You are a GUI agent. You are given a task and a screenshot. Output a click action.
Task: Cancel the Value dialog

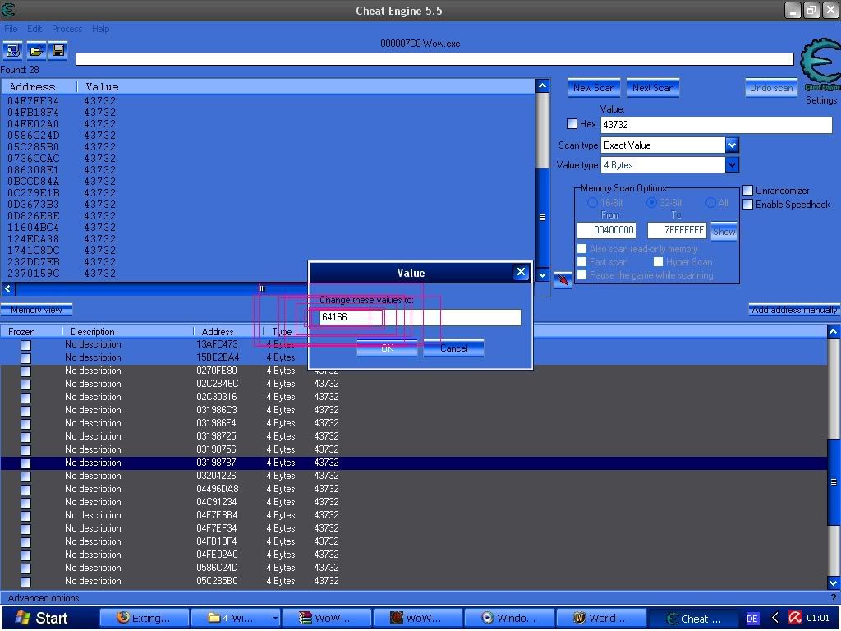(453, 348)
